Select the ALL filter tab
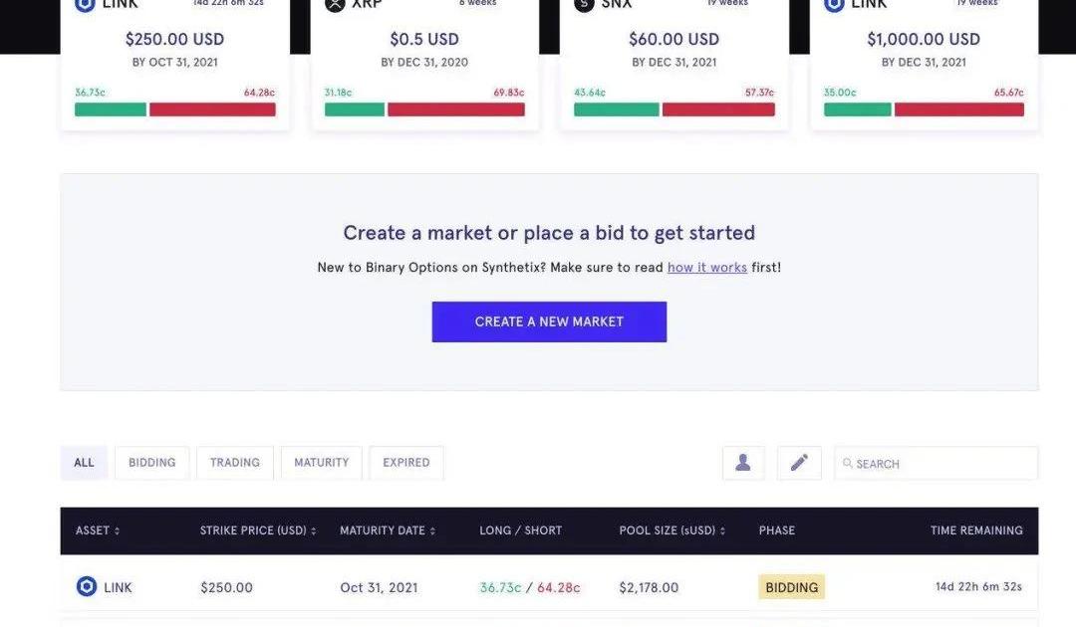The image size is (1076, 627). point(85,463)
